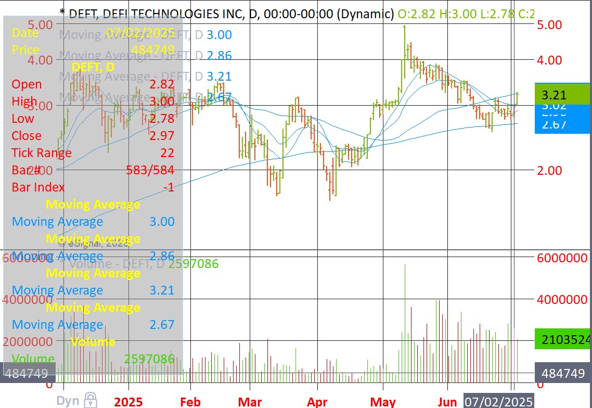The height and width of the screenshot is (408, 592).
Task: Click the yellow Volume section heading in the cursor window
Action: [93, 342]
